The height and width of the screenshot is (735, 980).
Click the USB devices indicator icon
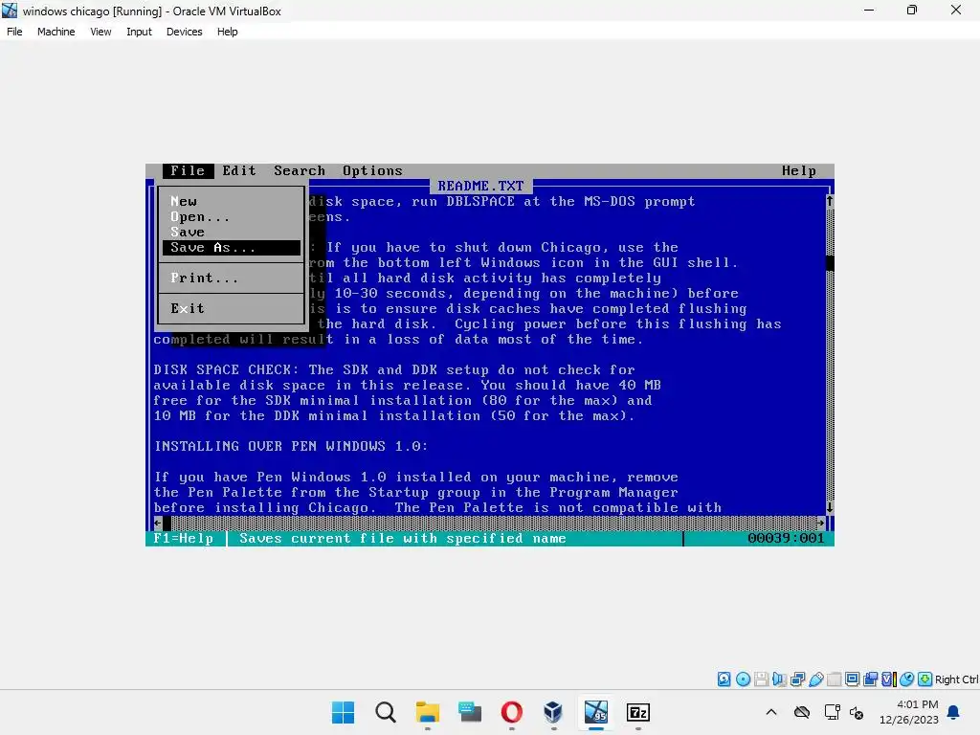point(815,679)
